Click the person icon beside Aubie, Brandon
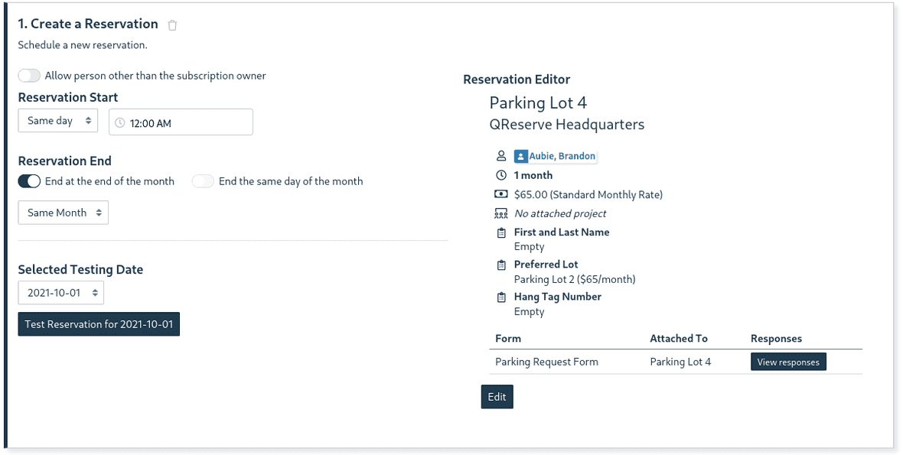The width and height of the screenshot is (903, 455). [x=501, y=155]
